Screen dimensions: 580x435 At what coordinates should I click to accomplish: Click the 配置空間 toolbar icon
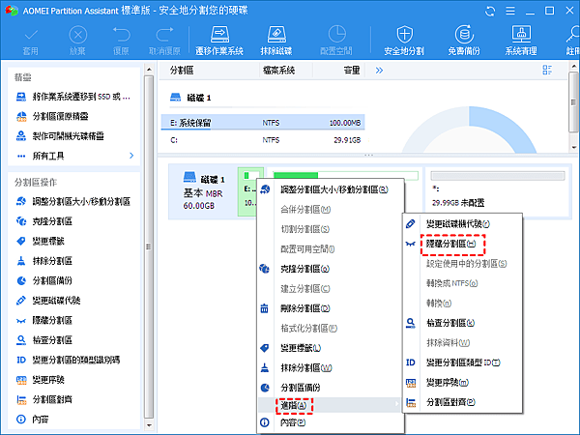click(336, 41)
